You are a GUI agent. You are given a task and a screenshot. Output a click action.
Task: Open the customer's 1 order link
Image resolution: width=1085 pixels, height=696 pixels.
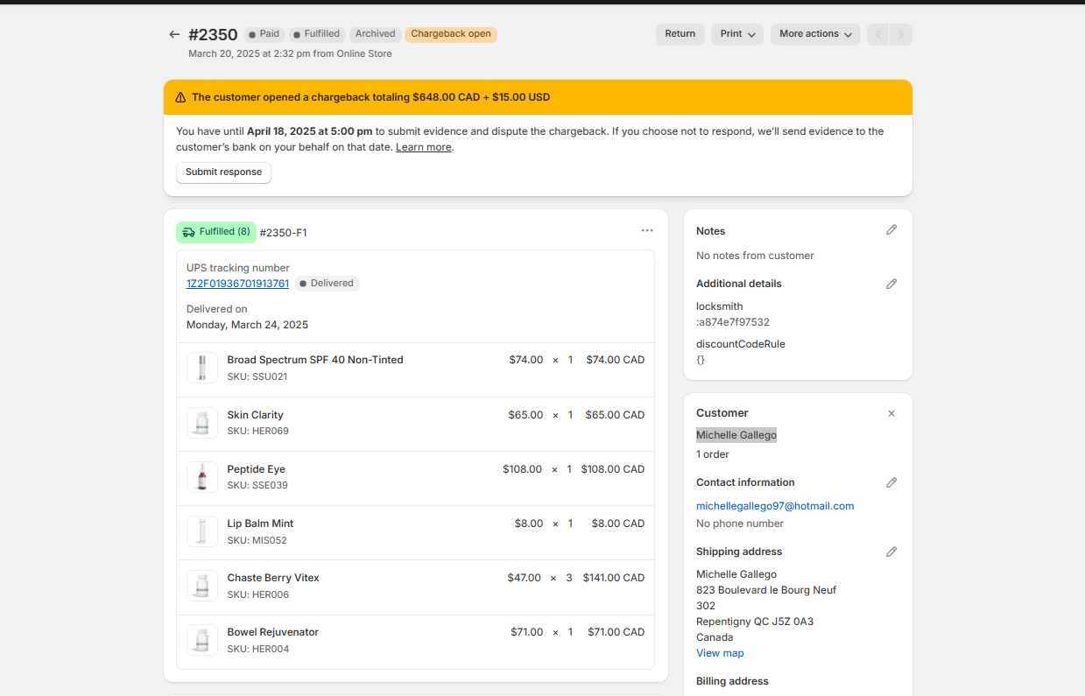712,454
